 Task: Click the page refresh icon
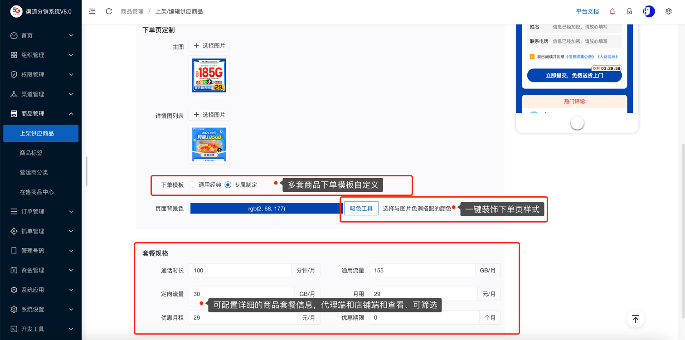tap(109, 11)
